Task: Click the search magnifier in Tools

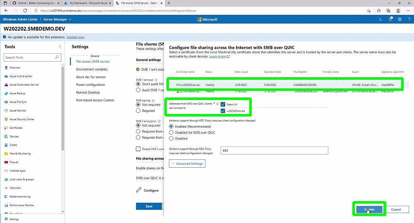Action: pos(56,57)
